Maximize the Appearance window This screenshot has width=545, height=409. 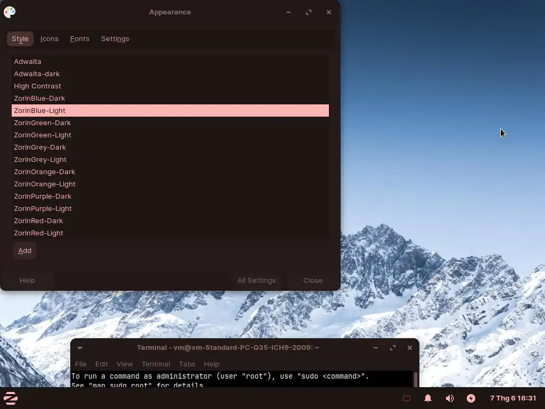coord(309,12)
